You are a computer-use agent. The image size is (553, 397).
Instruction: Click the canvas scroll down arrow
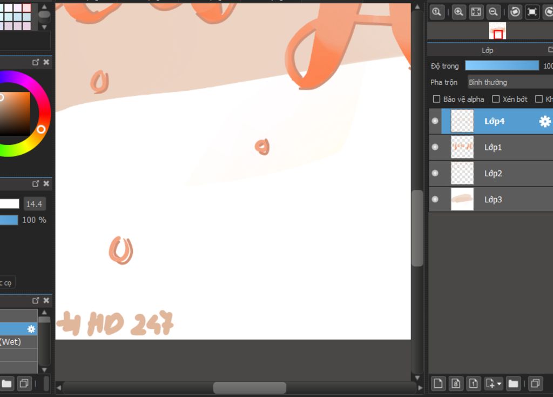coord(417,378)
